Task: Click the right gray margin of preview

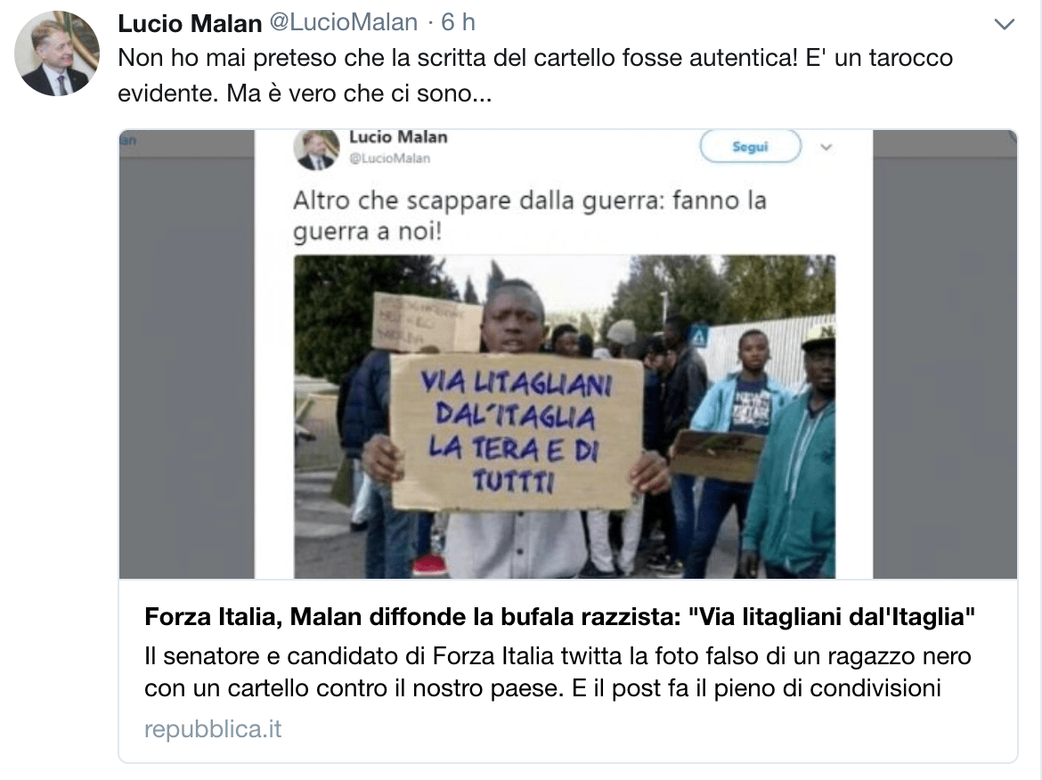Action: 945,354
